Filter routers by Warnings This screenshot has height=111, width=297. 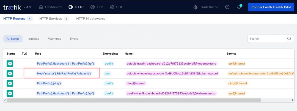point(54,38)
